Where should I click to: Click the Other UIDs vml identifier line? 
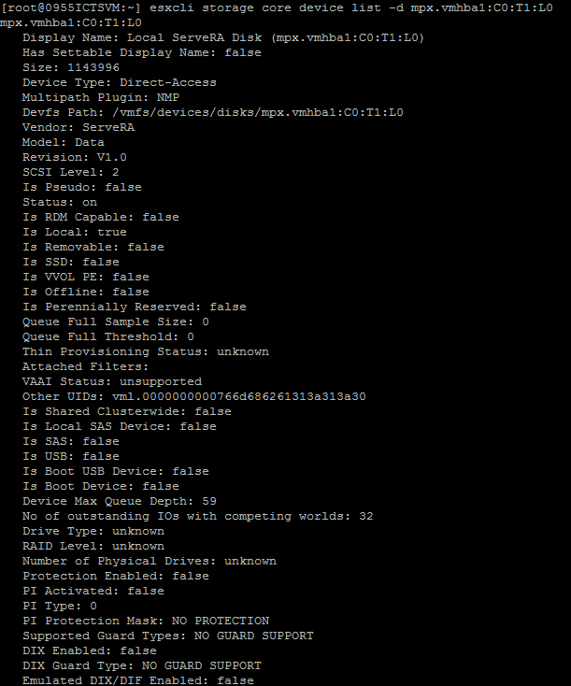[194, 396]
